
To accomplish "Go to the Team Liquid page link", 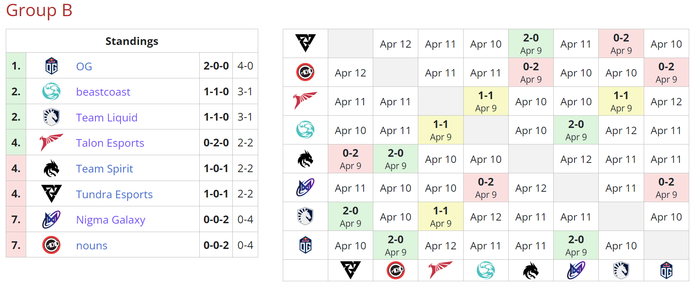I will tap(107, 118).
